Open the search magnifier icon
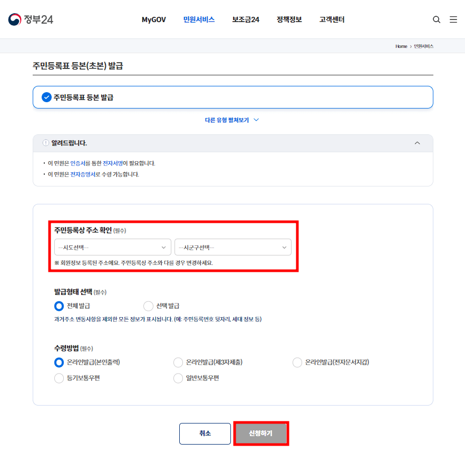This screenshot has width=465, height=453. [436, 19]
